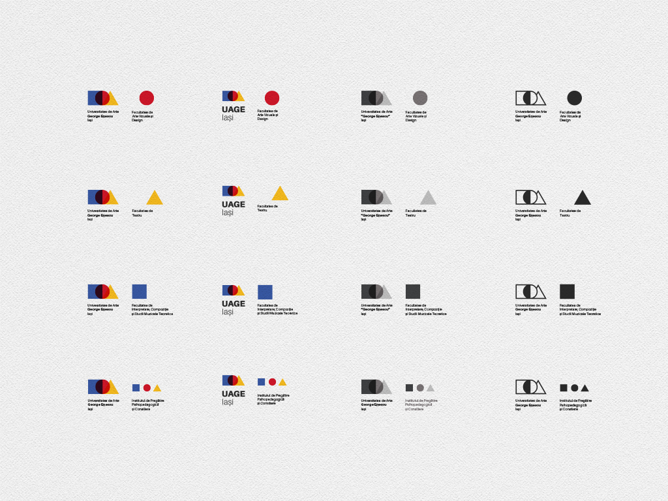Click the outlined university logo beside the three small black shapes
Image resolution: width=668 pixels, height=501 pixels.
531,387
